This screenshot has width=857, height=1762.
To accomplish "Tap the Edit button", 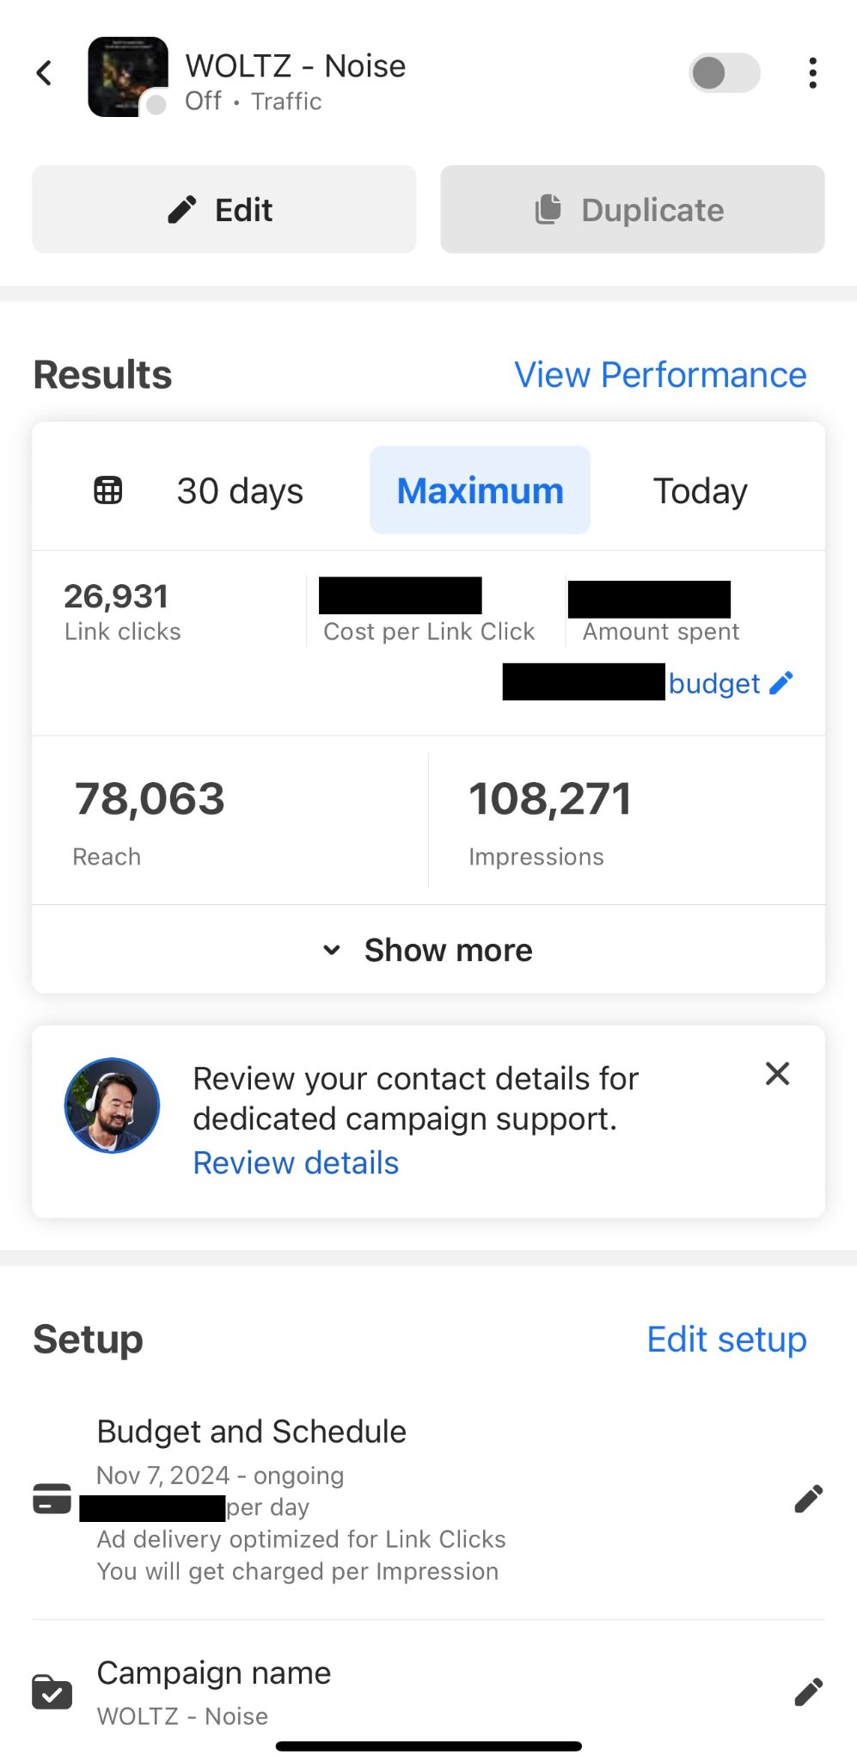I will coord(224,210).
